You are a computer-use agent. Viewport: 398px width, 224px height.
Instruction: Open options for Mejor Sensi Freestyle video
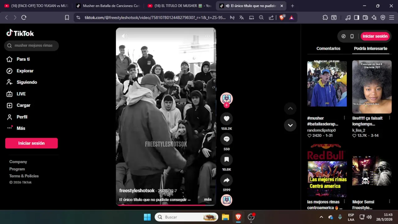(x=390, y=202)
